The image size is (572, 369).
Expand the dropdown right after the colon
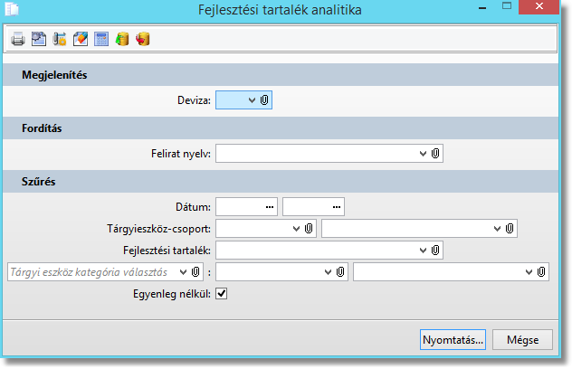click(328, 272)
